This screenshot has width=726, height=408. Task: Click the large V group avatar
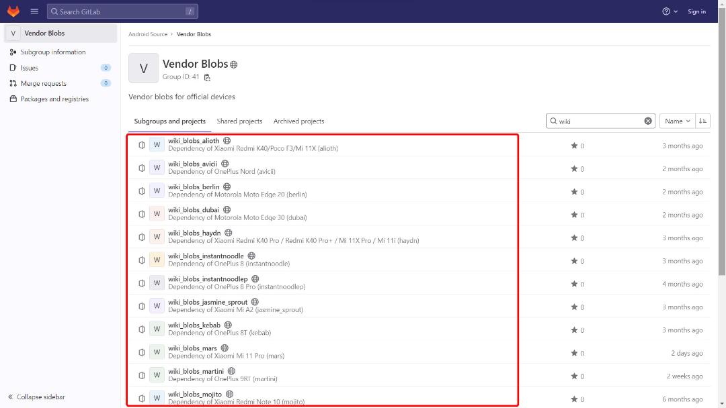(x=144, y=68)
